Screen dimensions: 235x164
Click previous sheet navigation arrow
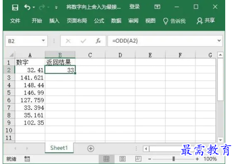pos(15,148)
